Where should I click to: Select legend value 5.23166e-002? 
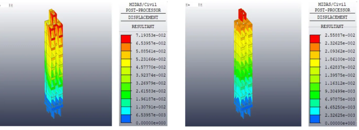(150, 59)
